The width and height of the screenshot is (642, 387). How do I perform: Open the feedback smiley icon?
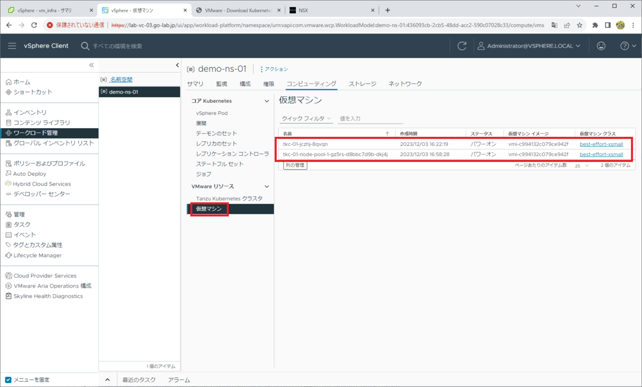click(601, 46)
